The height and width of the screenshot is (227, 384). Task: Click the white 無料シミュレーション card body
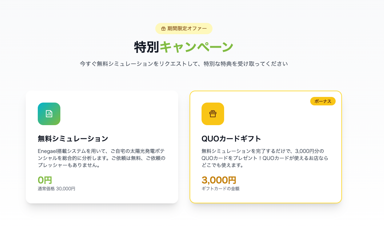(102, 147)
